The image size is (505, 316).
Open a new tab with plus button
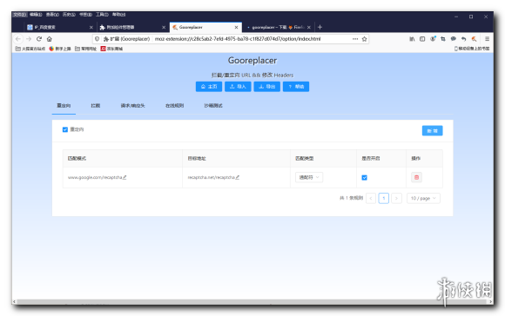coord(320,27)
